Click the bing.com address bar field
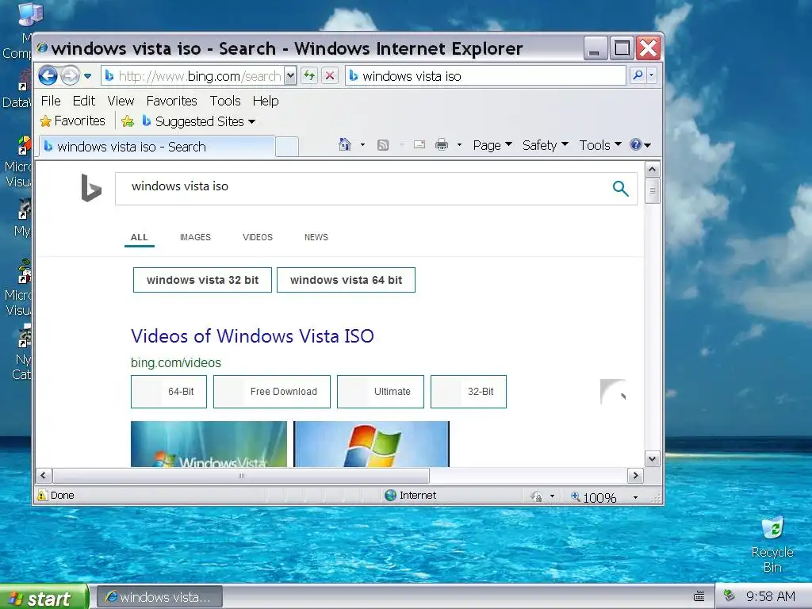 [193, 76]
